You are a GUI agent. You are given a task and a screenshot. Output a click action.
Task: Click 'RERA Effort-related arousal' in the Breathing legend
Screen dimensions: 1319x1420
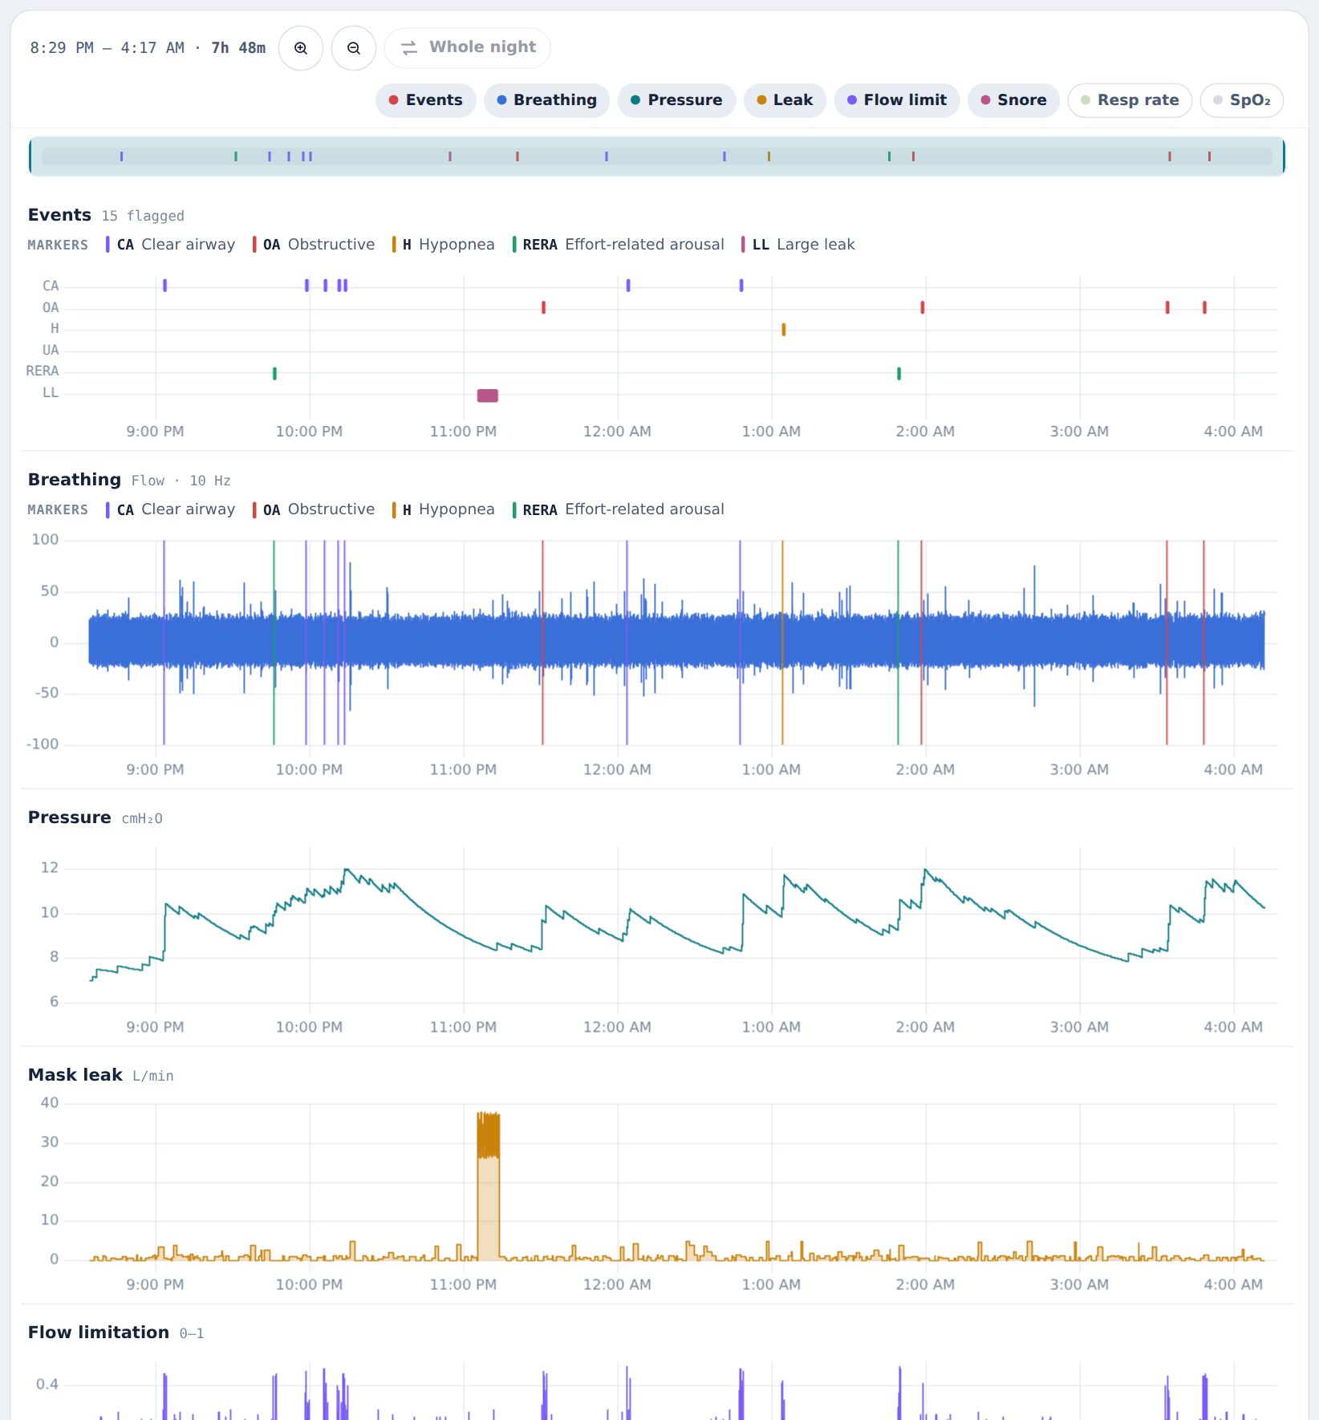tap(618, 509)
